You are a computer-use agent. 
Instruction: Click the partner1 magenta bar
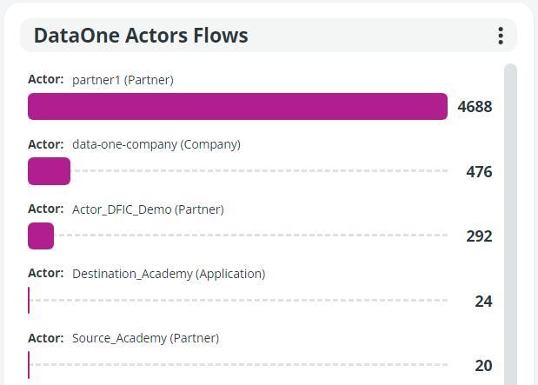click(237, 107)
